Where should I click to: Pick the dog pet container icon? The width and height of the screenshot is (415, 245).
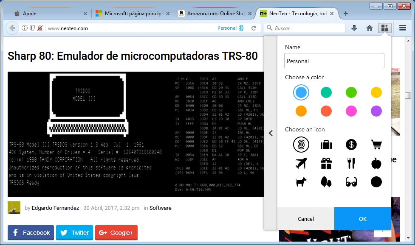[x=301, y=182]
